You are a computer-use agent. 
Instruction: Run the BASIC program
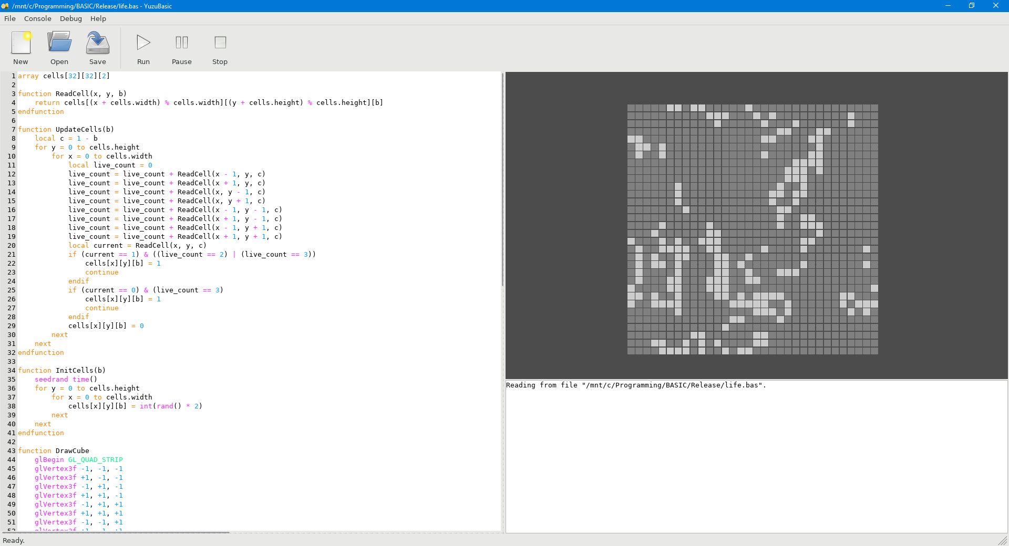[143, 47]
